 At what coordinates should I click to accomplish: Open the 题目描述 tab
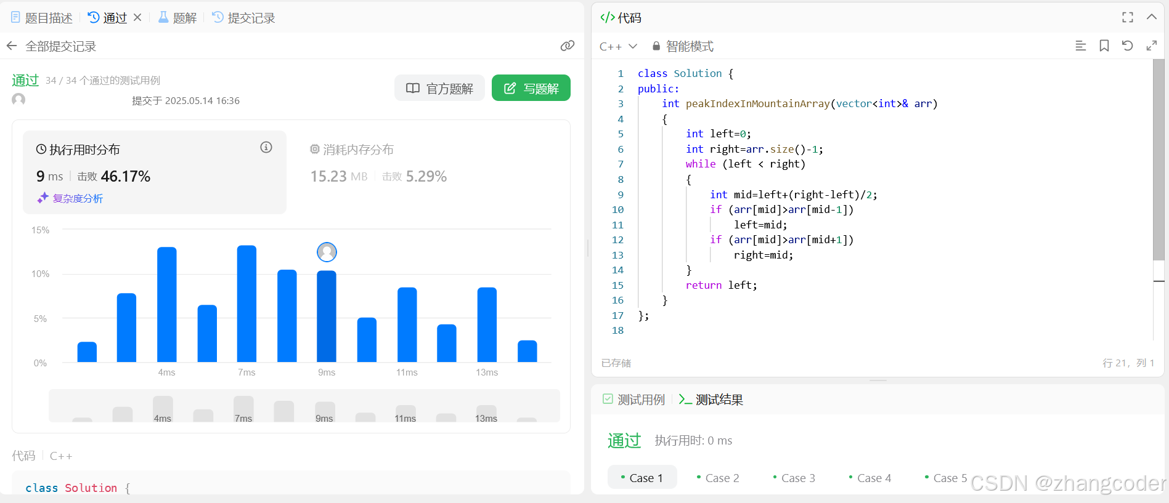coord(42,18)
